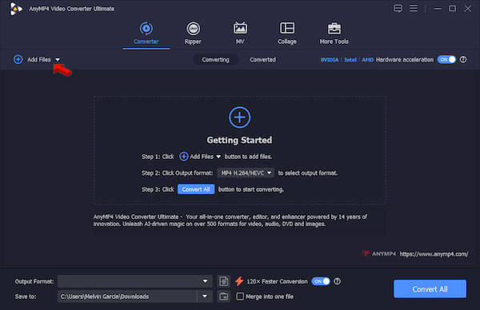The height and width of the screenshot is (310, 480).
Task: Click the large plus icon above Getting Started
Action: (x=240, y=117)
